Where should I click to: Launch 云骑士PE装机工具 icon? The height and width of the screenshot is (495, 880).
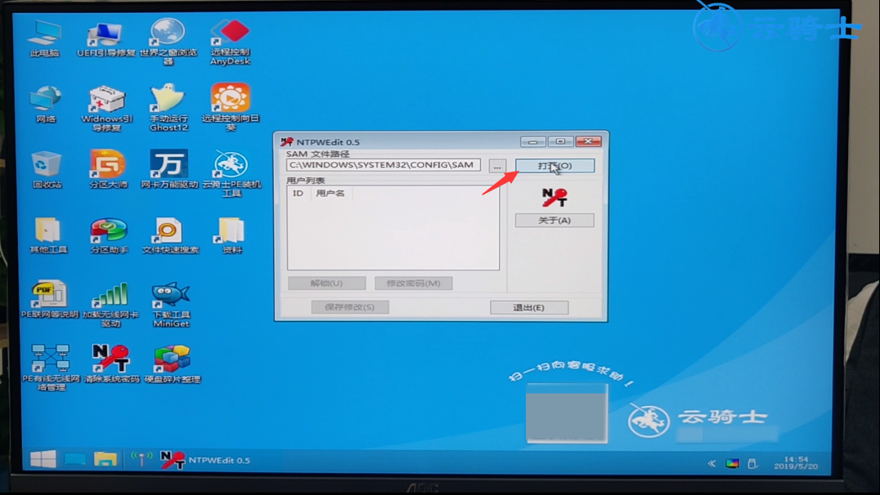point(231,167)
